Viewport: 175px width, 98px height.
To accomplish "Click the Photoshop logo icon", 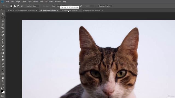I will pyautogui.click(x=2, y=2).
